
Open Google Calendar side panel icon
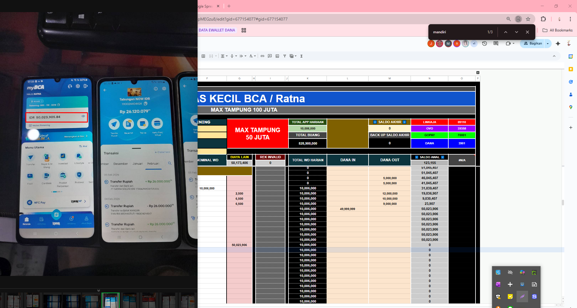pos(571,57)
